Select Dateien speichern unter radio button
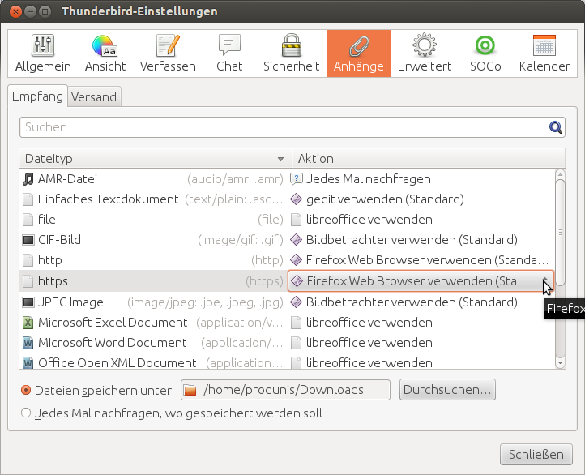Screen dimensions: 585x475 (x=26, y=391)
